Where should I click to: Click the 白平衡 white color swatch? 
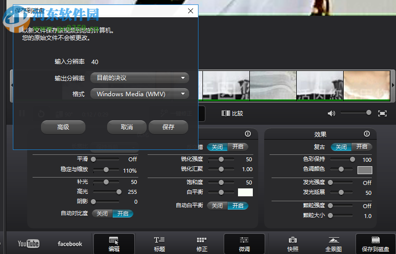click(245, 192)
